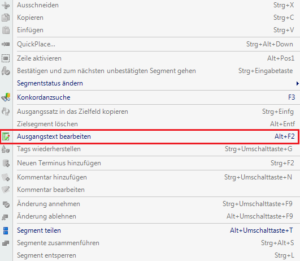Click the blue Segment teilen icon

pyautogui.click(x=6, y=230)
